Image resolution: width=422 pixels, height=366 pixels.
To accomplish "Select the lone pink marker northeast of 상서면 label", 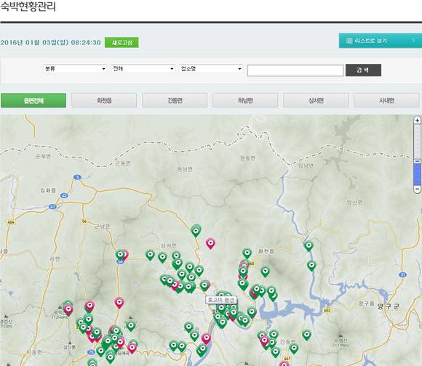I will pyautogui.click(x=210, y=243).
